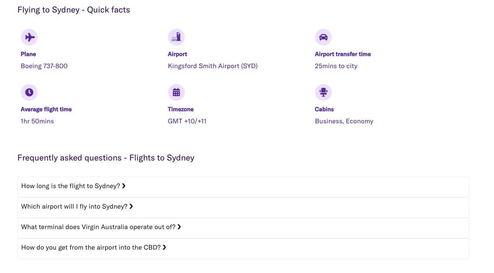This screenshot has width=494, height=273.
Task: Click the seat icon above Cabins
Action: (x=323, y=92)
